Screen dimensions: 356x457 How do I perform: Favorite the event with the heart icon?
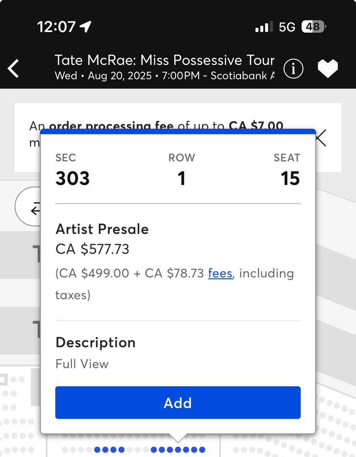pos(328,69)
